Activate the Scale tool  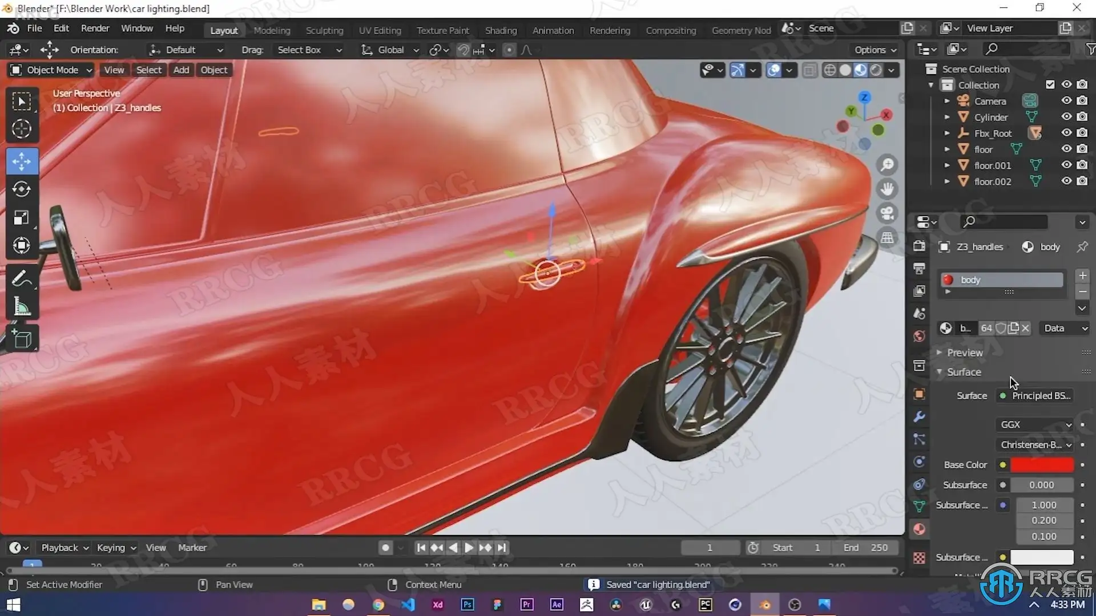[x=22, y=218]
